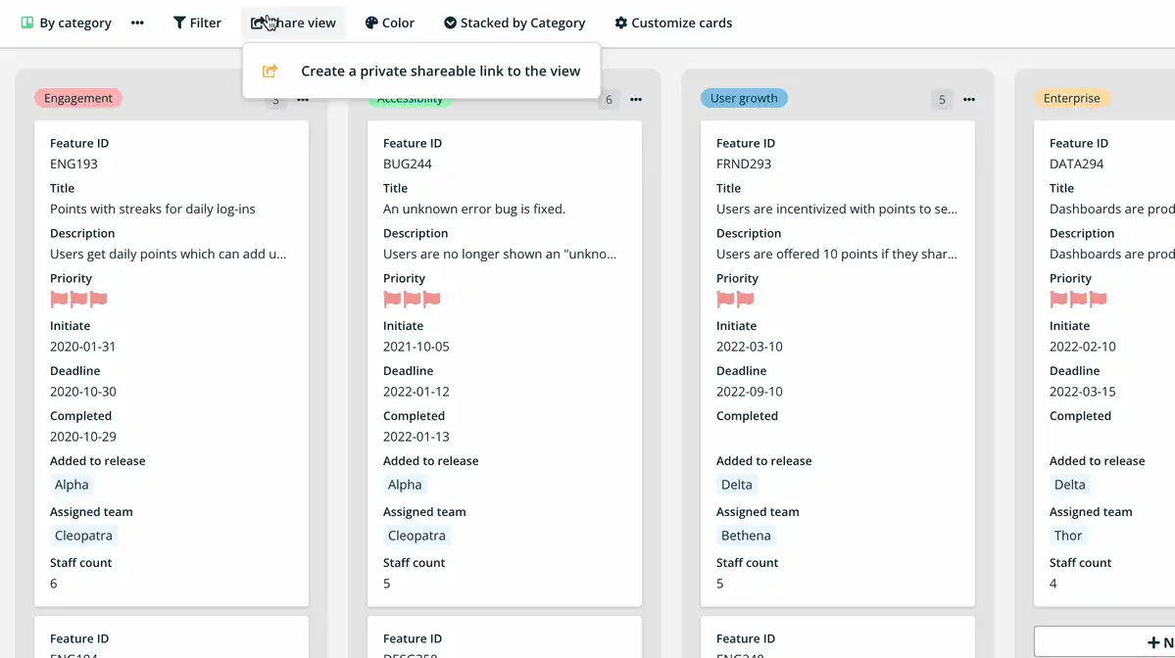Click the Stacked by Category icon
1175x658 pixels.
[x=451, y=23]
